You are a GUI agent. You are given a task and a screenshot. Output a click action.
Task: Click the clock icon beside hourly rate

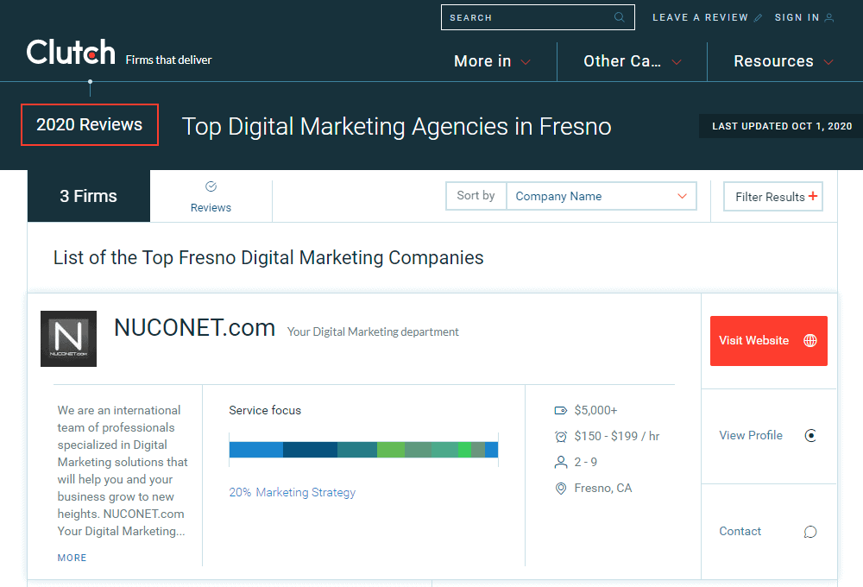click(561, 437)
